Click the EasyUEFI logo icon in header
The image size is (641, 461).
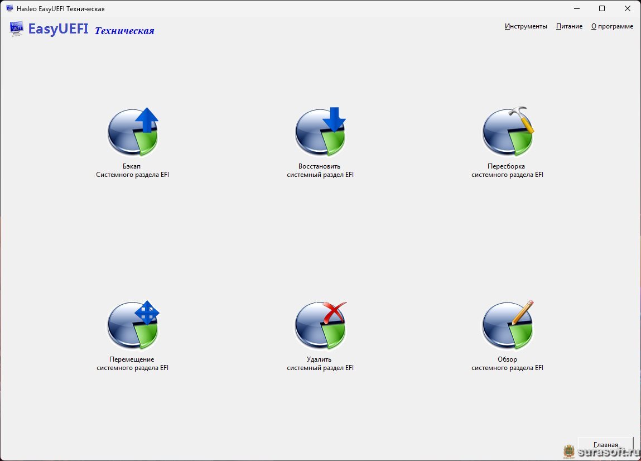16,28
